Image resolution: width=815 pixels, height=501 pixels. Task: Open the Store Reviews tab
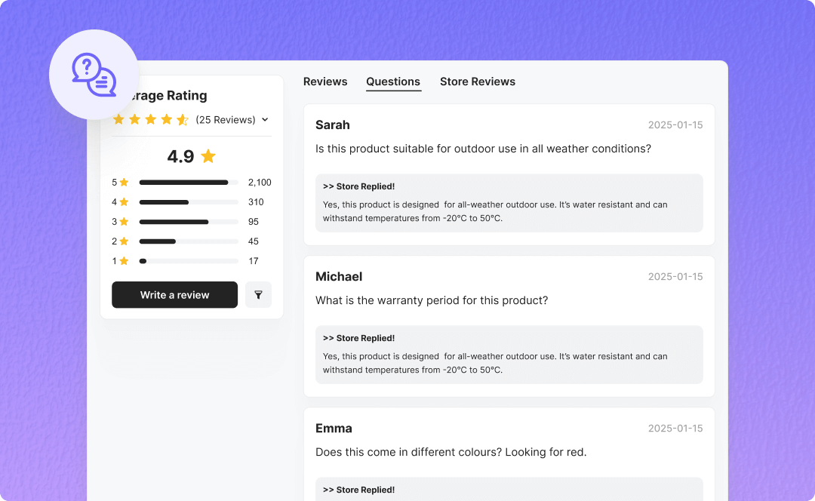click(478, 81)
